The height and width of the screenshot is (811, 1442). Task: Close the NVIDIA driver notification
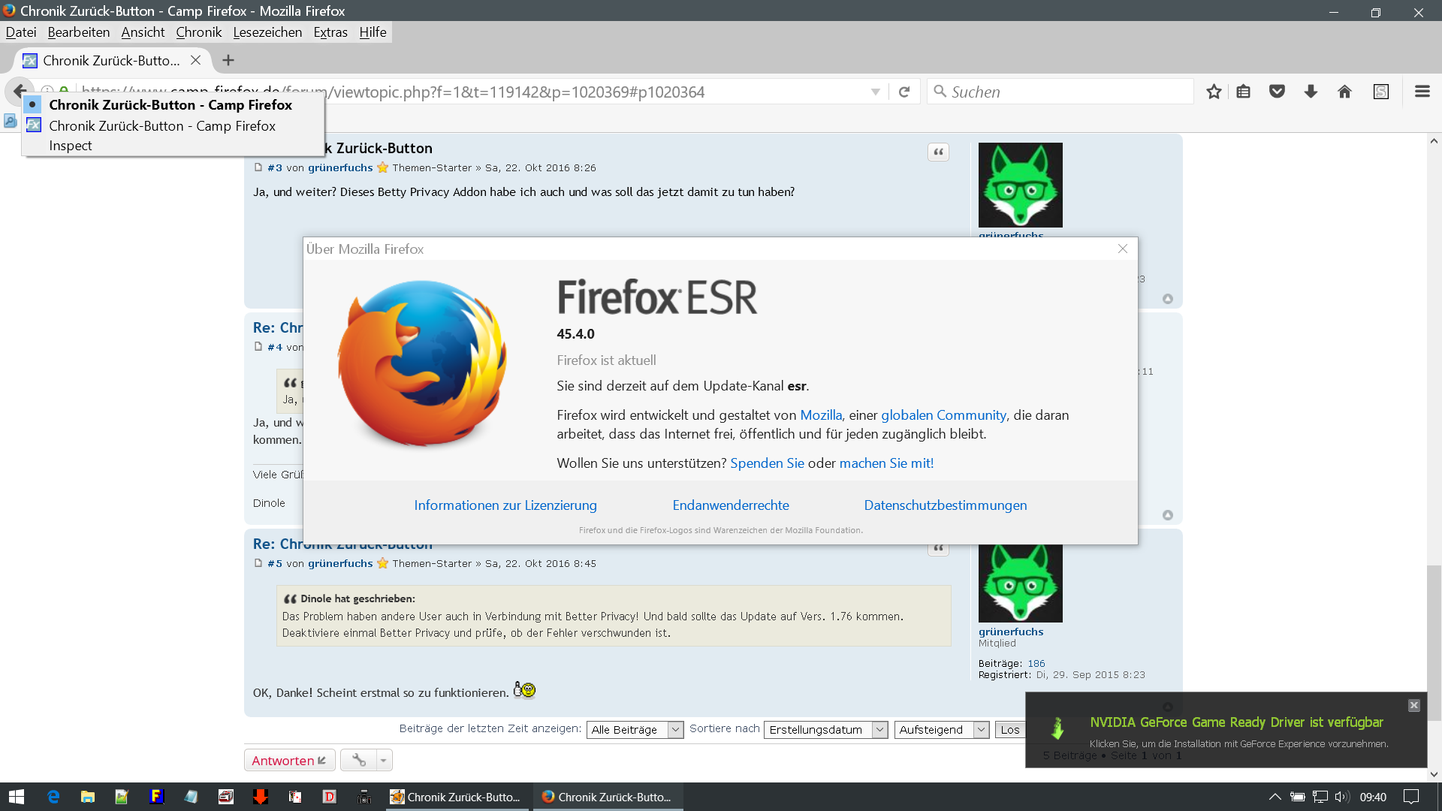(x=1413, y=705)
